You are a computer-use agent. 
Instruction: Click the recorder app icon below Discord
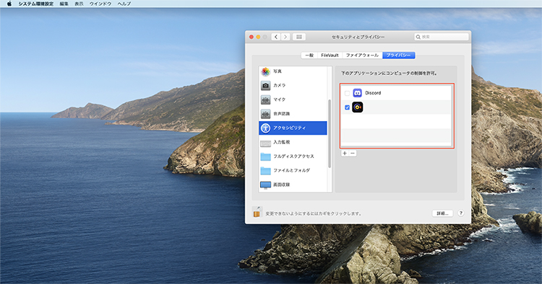click(x=358, y=107)
